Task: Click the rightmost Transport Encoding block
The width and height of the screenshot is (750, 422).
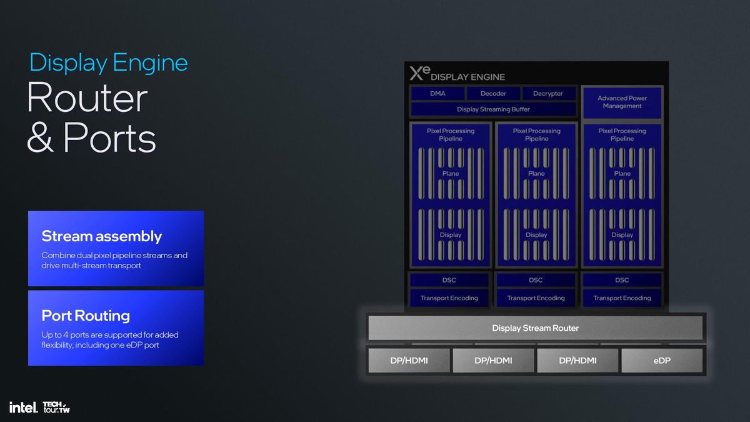Action: click(622, 298)
